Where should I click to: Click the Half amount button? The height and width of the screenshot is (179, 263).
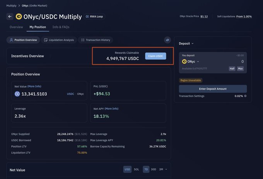[232, 68]
